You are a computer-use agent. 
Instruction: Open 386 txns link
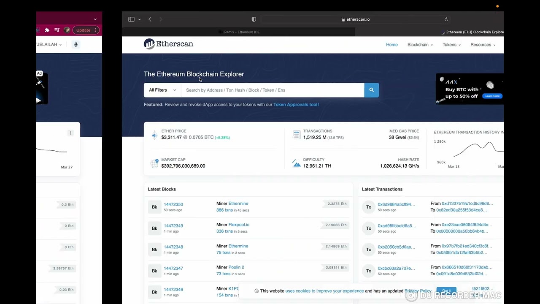[x=224, y=210]
